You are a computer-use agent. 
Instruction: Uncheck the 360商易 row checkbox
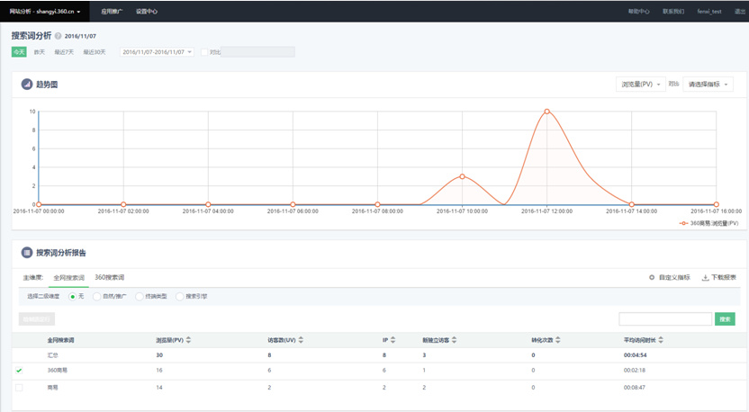point(19,371)
